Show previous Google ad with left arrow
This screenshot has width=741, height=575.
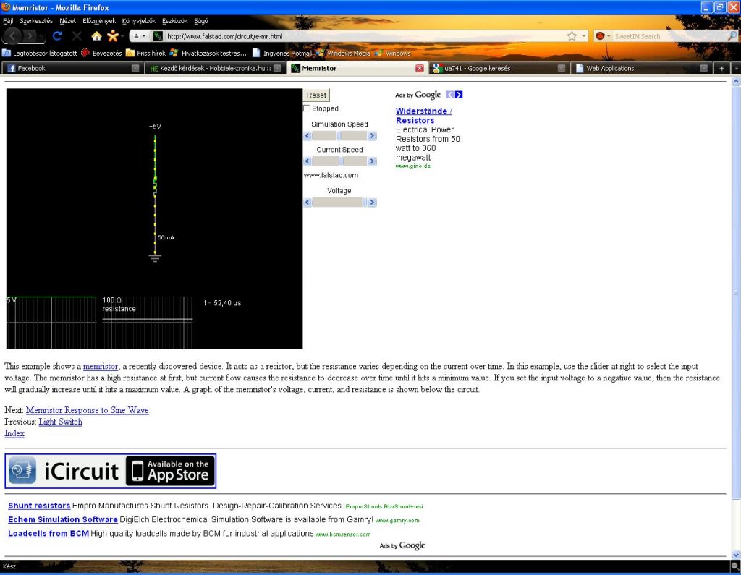click(x=450, y=95)
